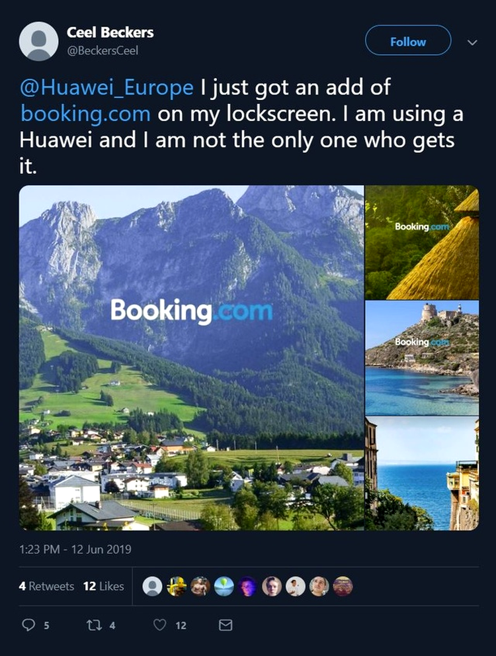Open Ceel Beckers default profile avatar
This screenshot has height=656, width=496.
[38, 42]
